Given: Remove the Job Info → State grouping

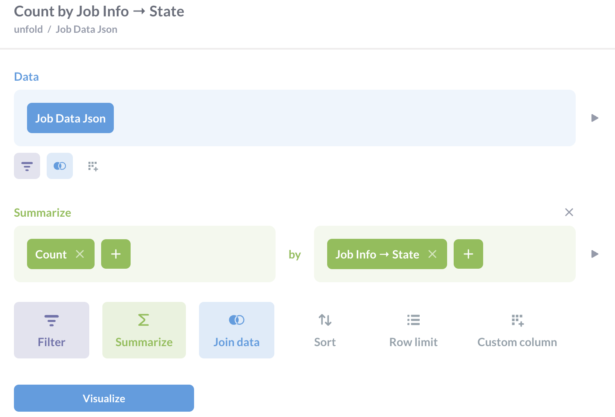Looking at the screenshot, I should coord(432,254).
